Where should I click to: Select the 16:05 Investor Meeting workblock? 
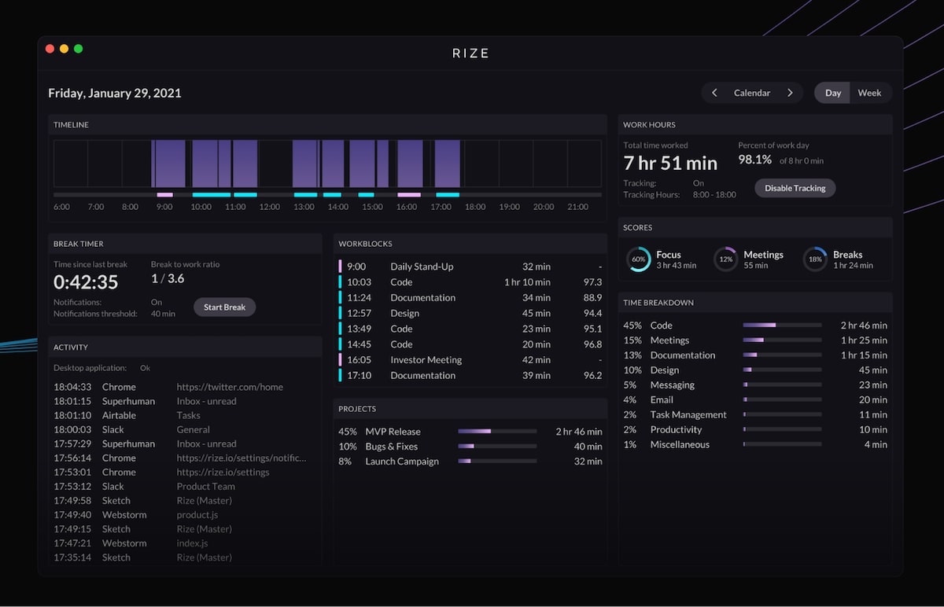tap(426, 359)
